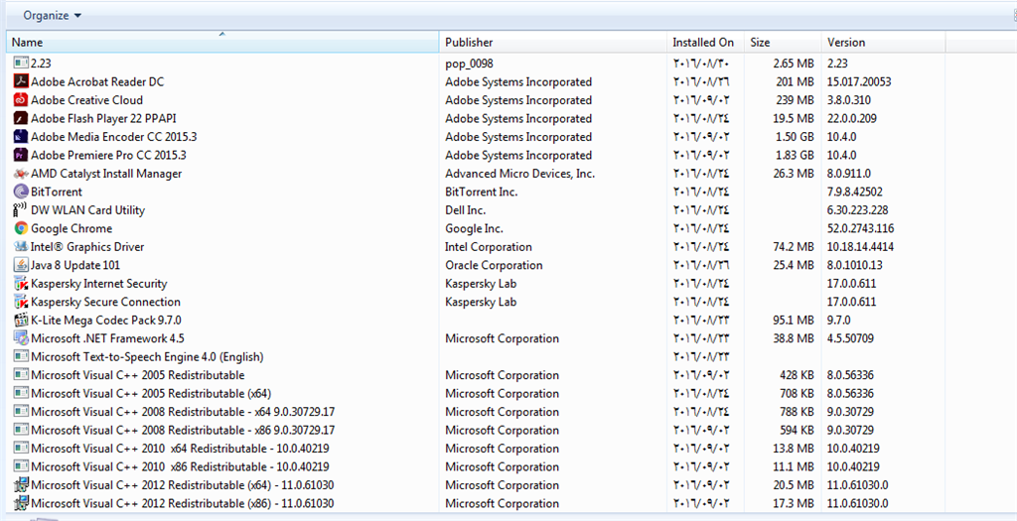Screen dimensions: 1017x521
Task: Click version 10.18.14.4414
Action: [x=860, y=246]
